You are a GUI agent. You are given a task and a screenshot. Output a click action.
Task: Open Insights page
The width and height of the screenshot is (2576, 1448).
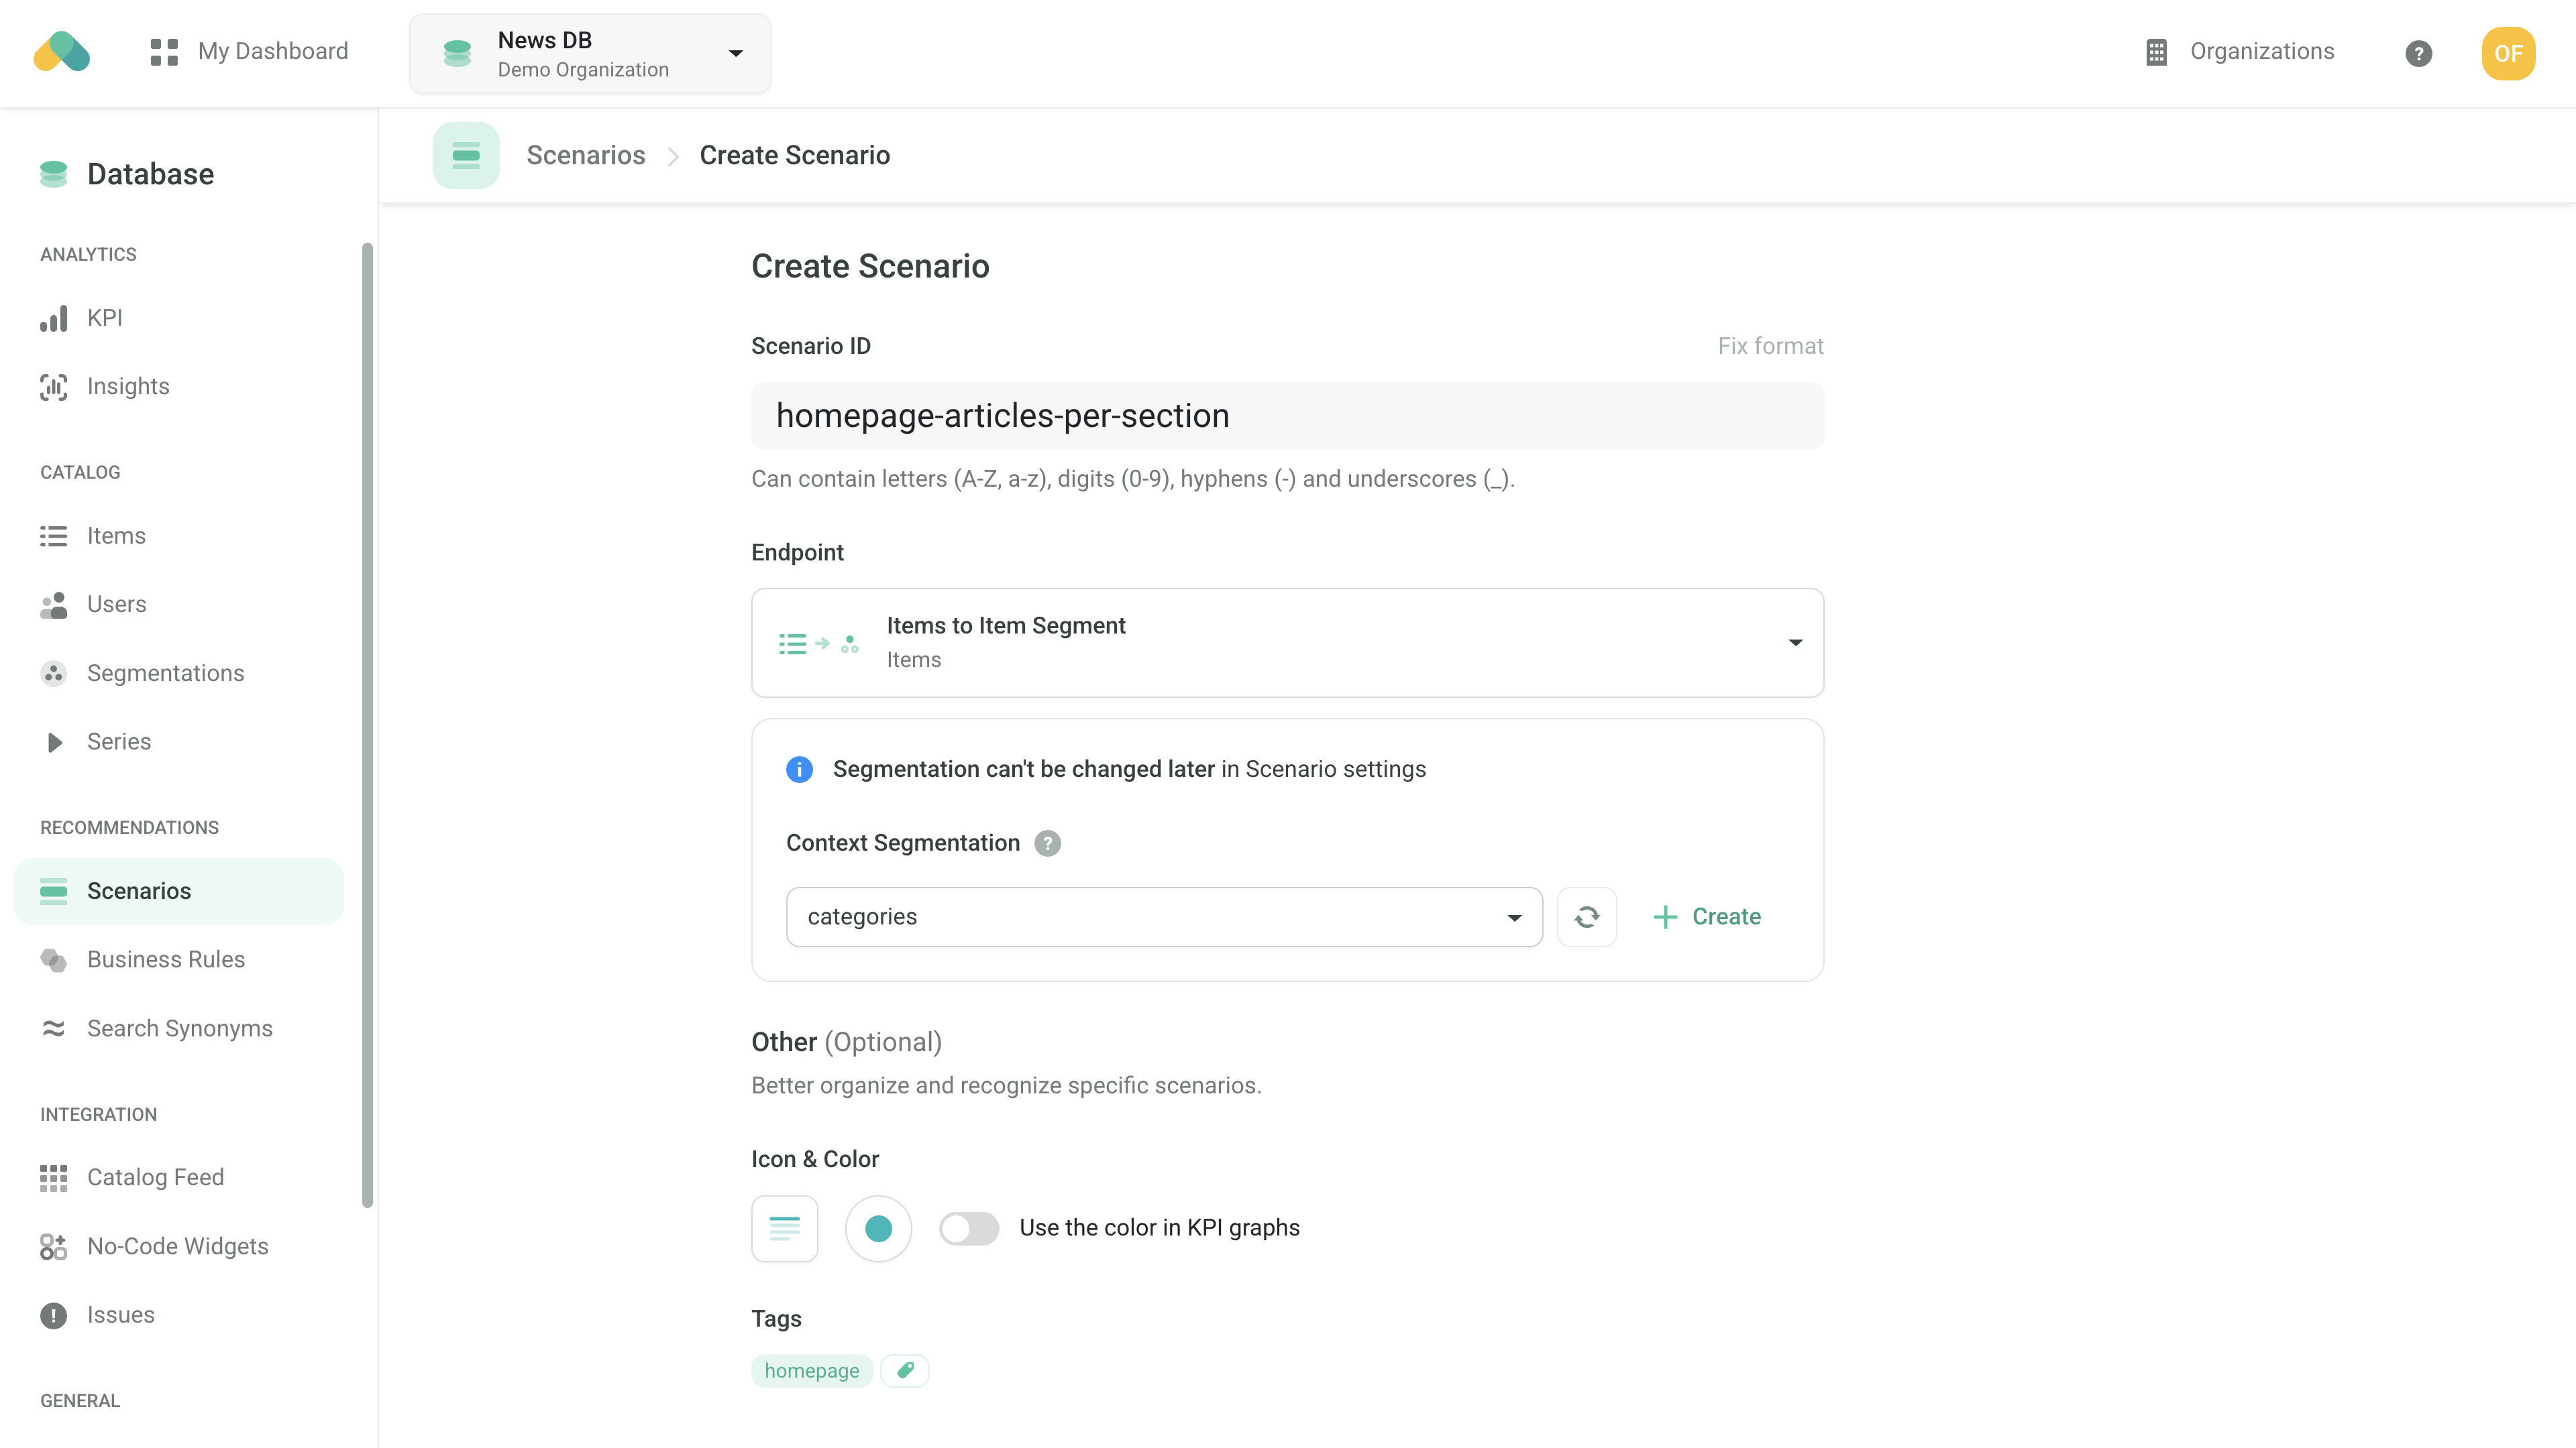point(178,387)
